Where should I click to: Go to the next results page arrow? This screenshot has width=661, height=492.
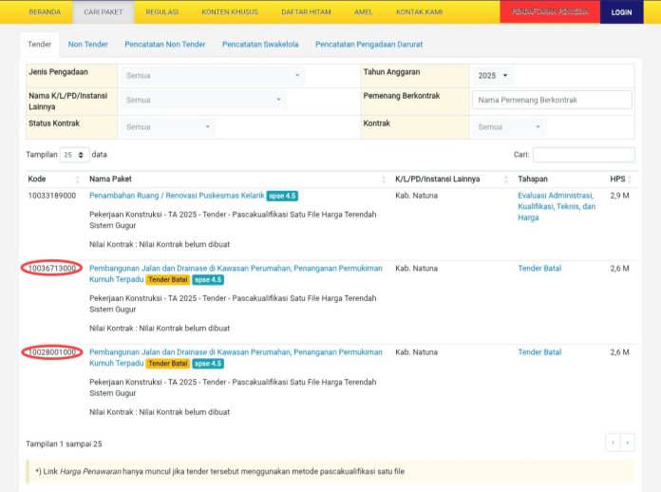(627, 443)
